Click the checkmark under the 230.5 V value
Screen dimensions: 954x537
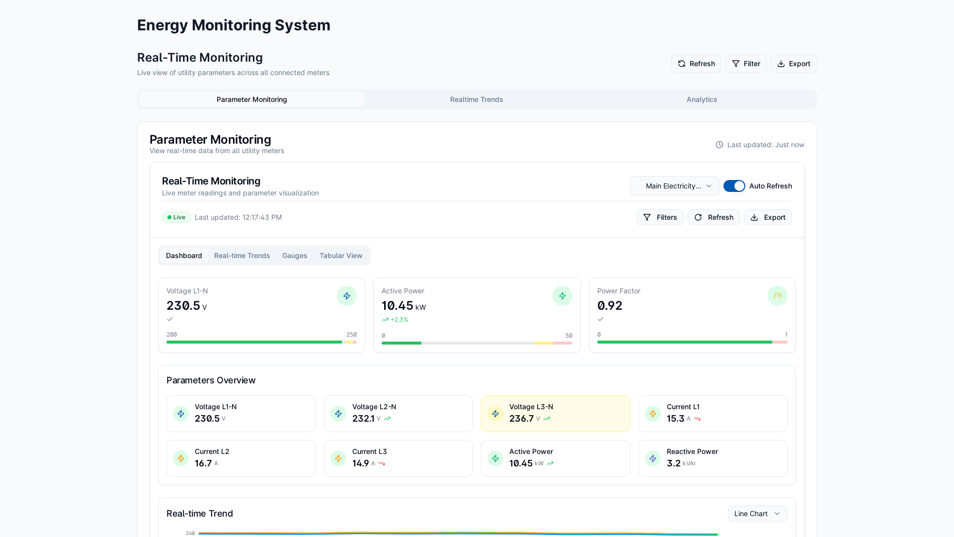pyautogui.click(x=170, y=319)
